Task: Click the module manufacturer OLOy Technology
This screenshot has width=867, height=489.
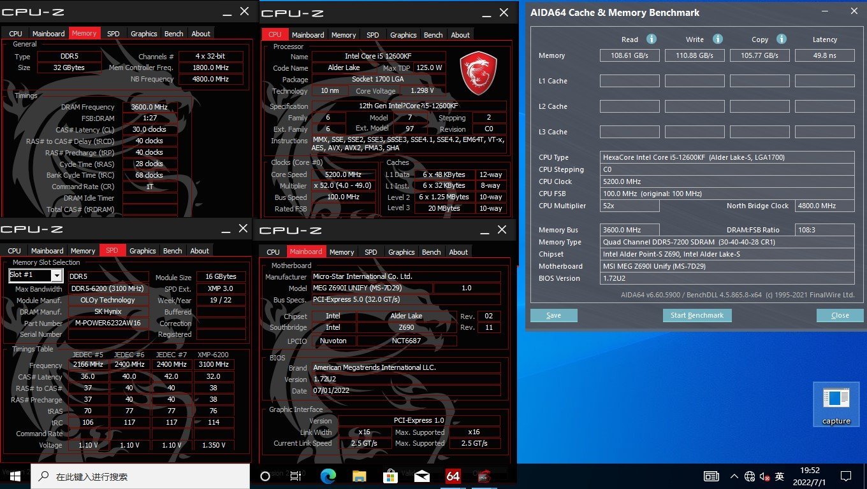Action: tap(108, 300)
